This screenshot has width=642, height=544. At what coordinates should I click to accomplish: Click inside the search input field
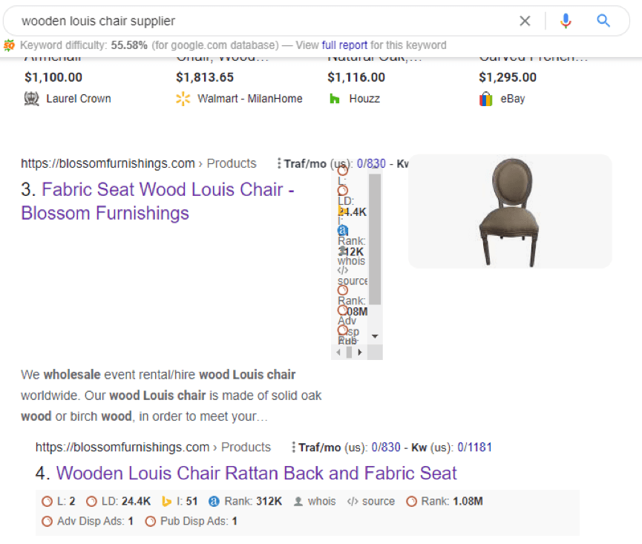223,21
